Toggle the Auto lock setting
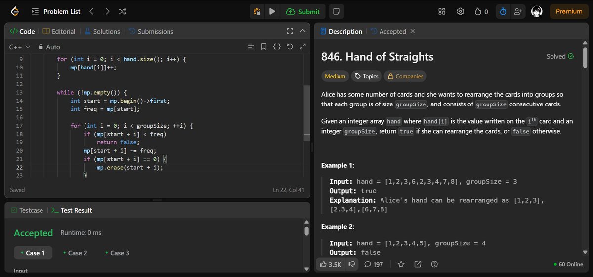Screen dimensions: 593x277 pyautogui.click(x=49, y=47)
